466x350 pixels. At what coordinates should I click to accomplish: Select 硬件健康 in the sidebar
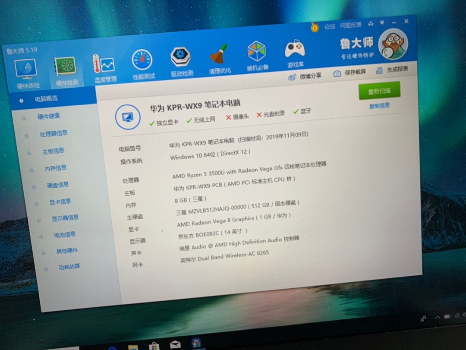tap(48, 116)
